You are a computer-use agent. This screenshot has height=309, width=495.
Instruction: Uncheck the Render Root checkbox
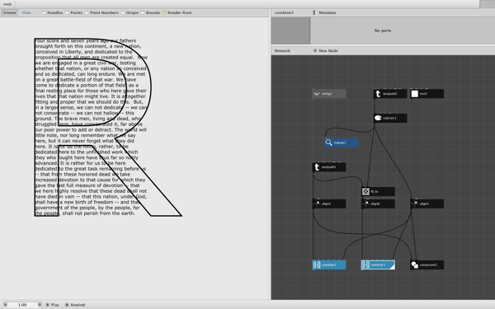164,12
